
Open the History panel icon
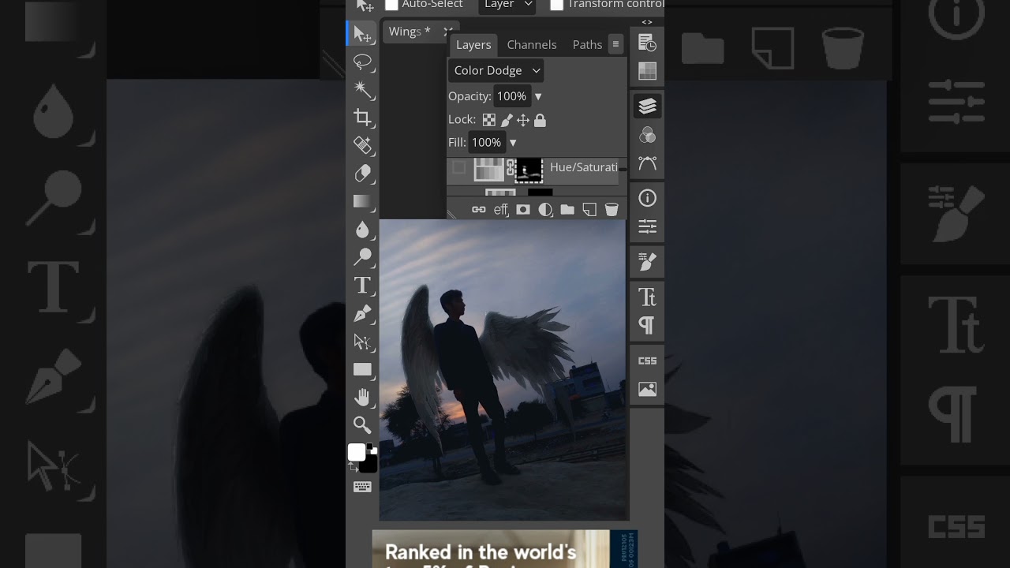(x=647, y=43)
